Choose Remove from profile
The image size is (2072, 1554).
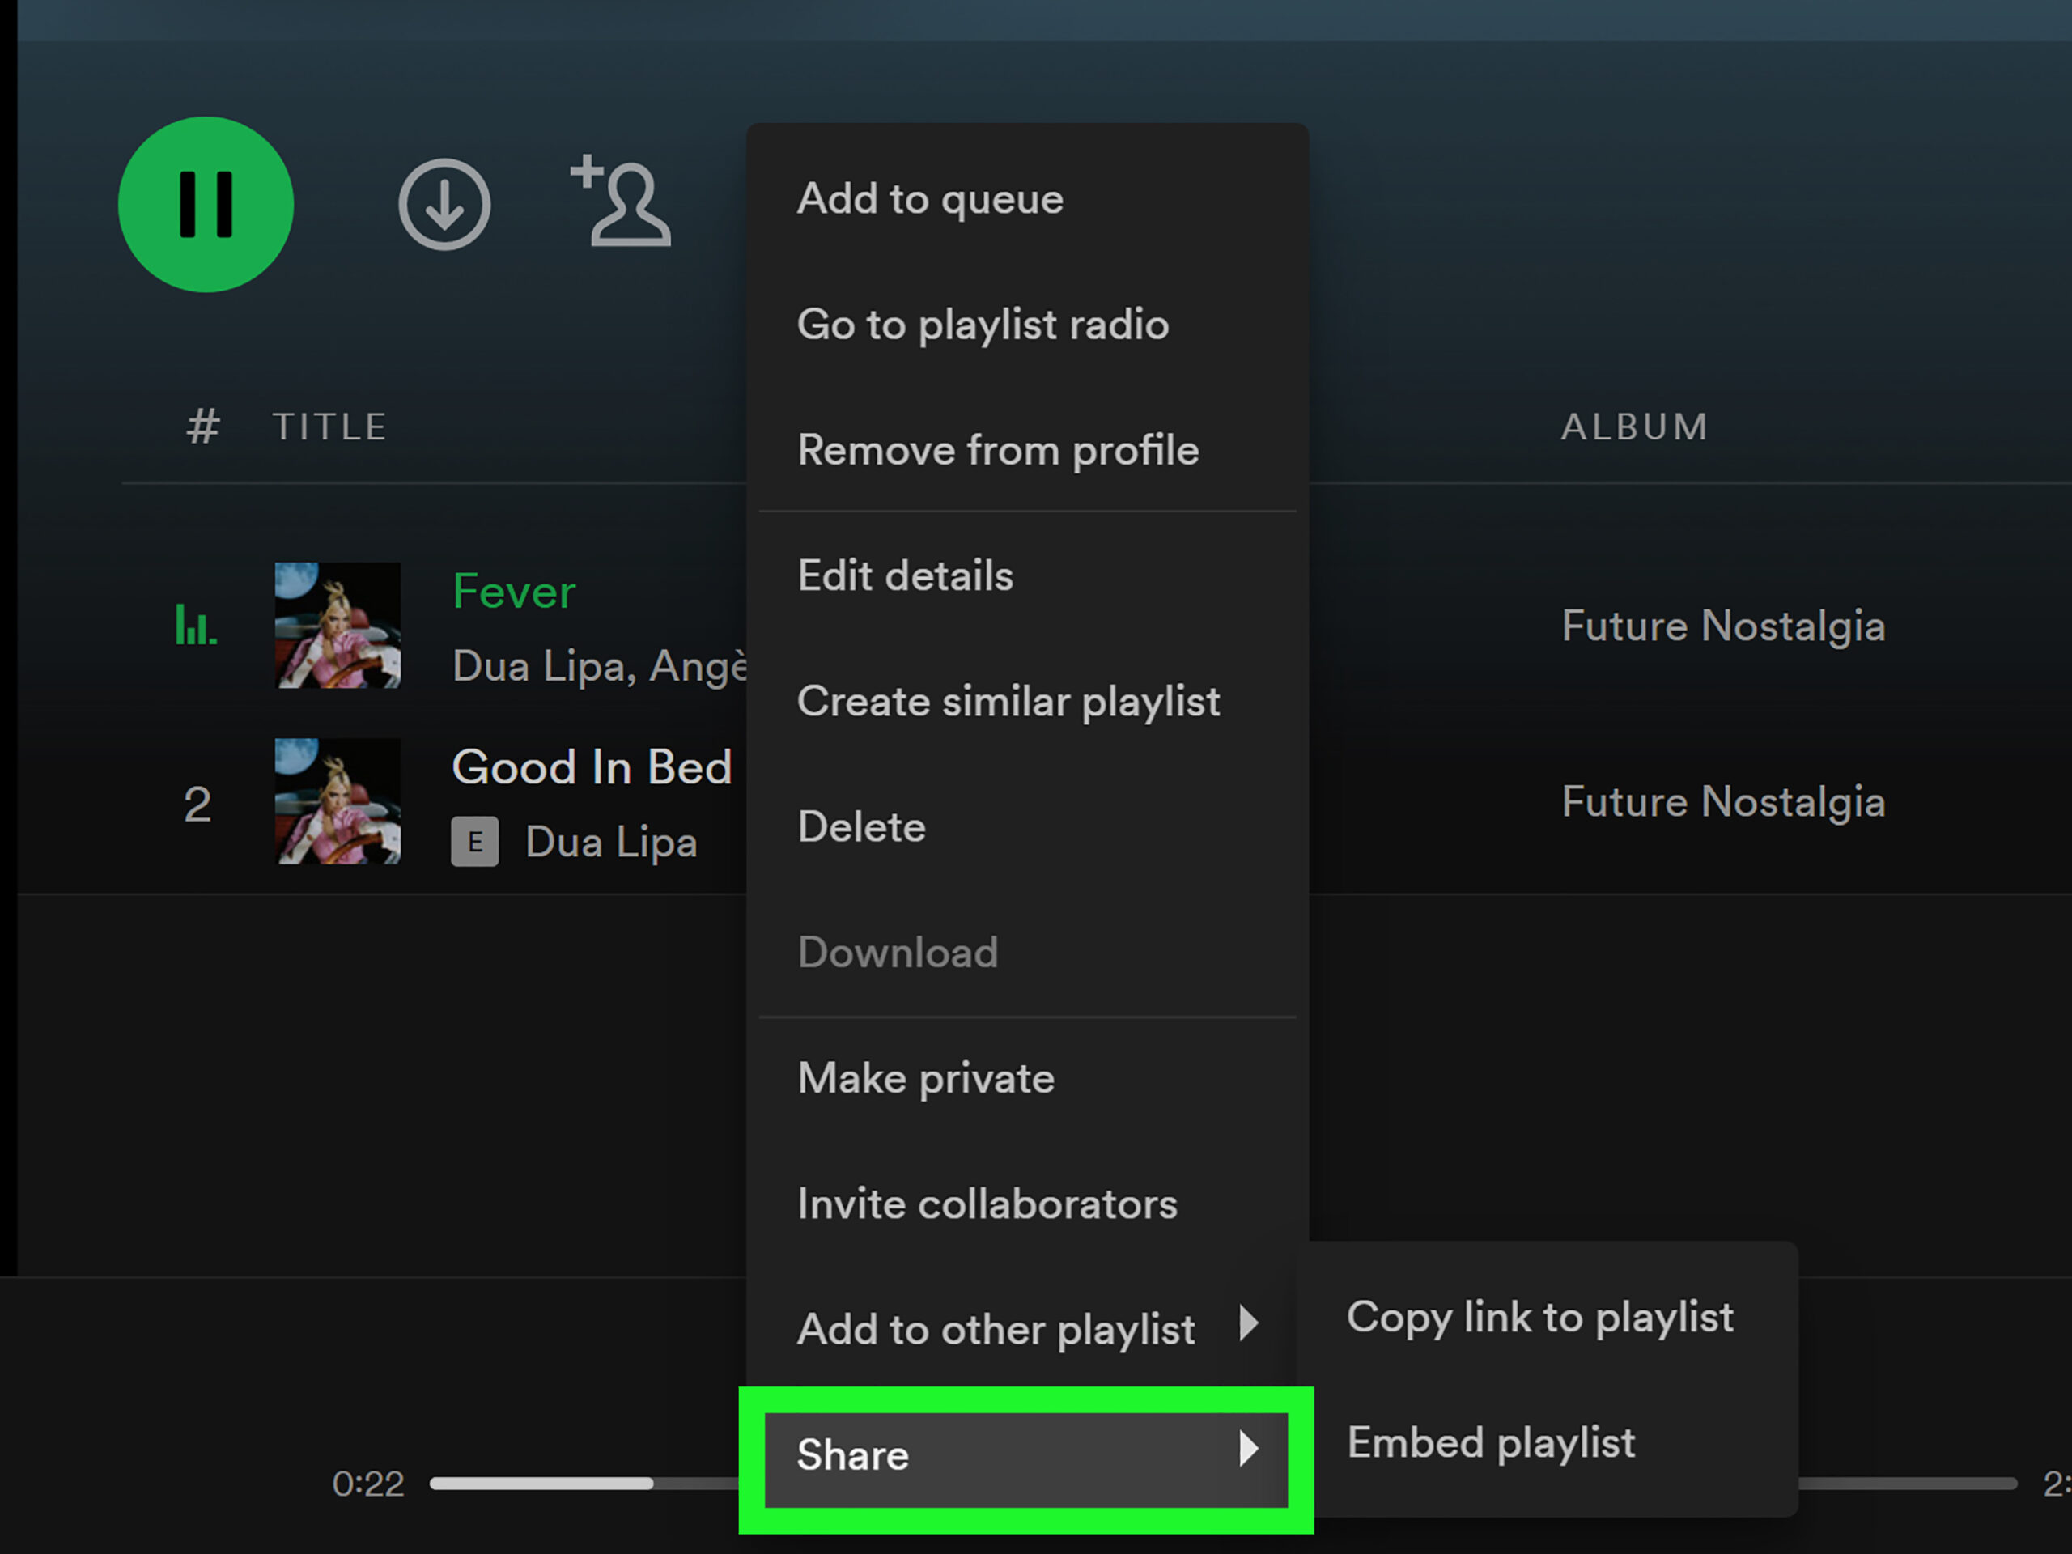click(x=996, y=450)
